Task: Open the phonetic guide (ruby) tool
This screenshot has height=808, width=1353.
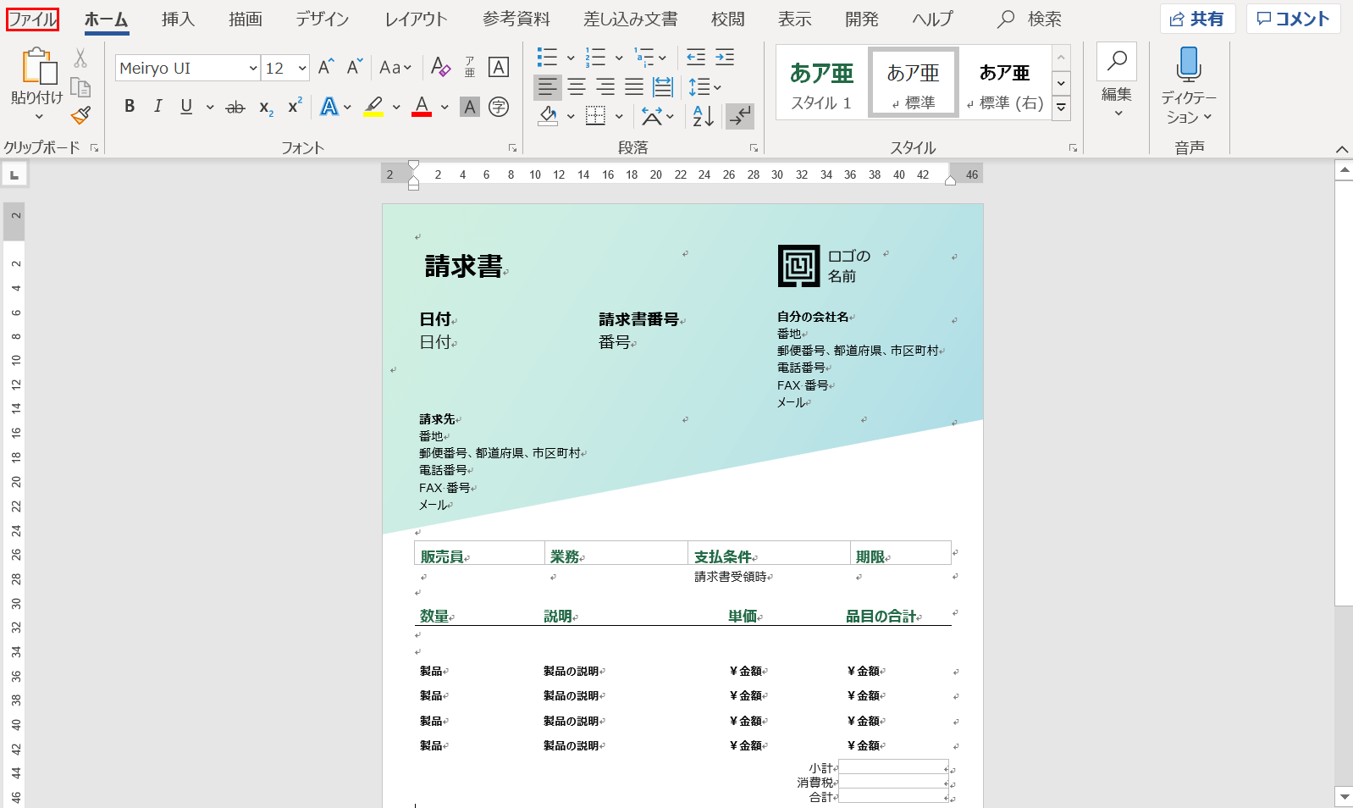Action: click(470, 67)
